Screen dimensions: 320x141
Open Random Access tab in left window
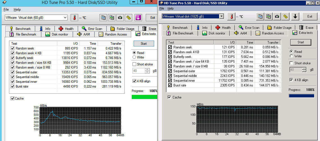pyautogui.click(x=113, y=34)
